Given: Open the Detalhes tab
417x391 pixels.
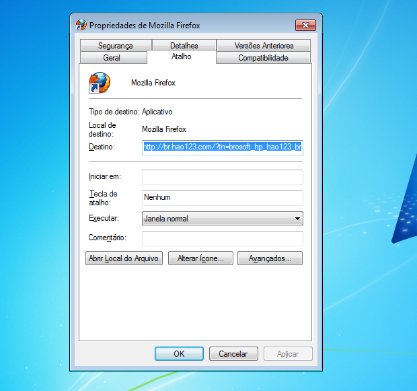Looking at the screenshot, I should point(184,46).
